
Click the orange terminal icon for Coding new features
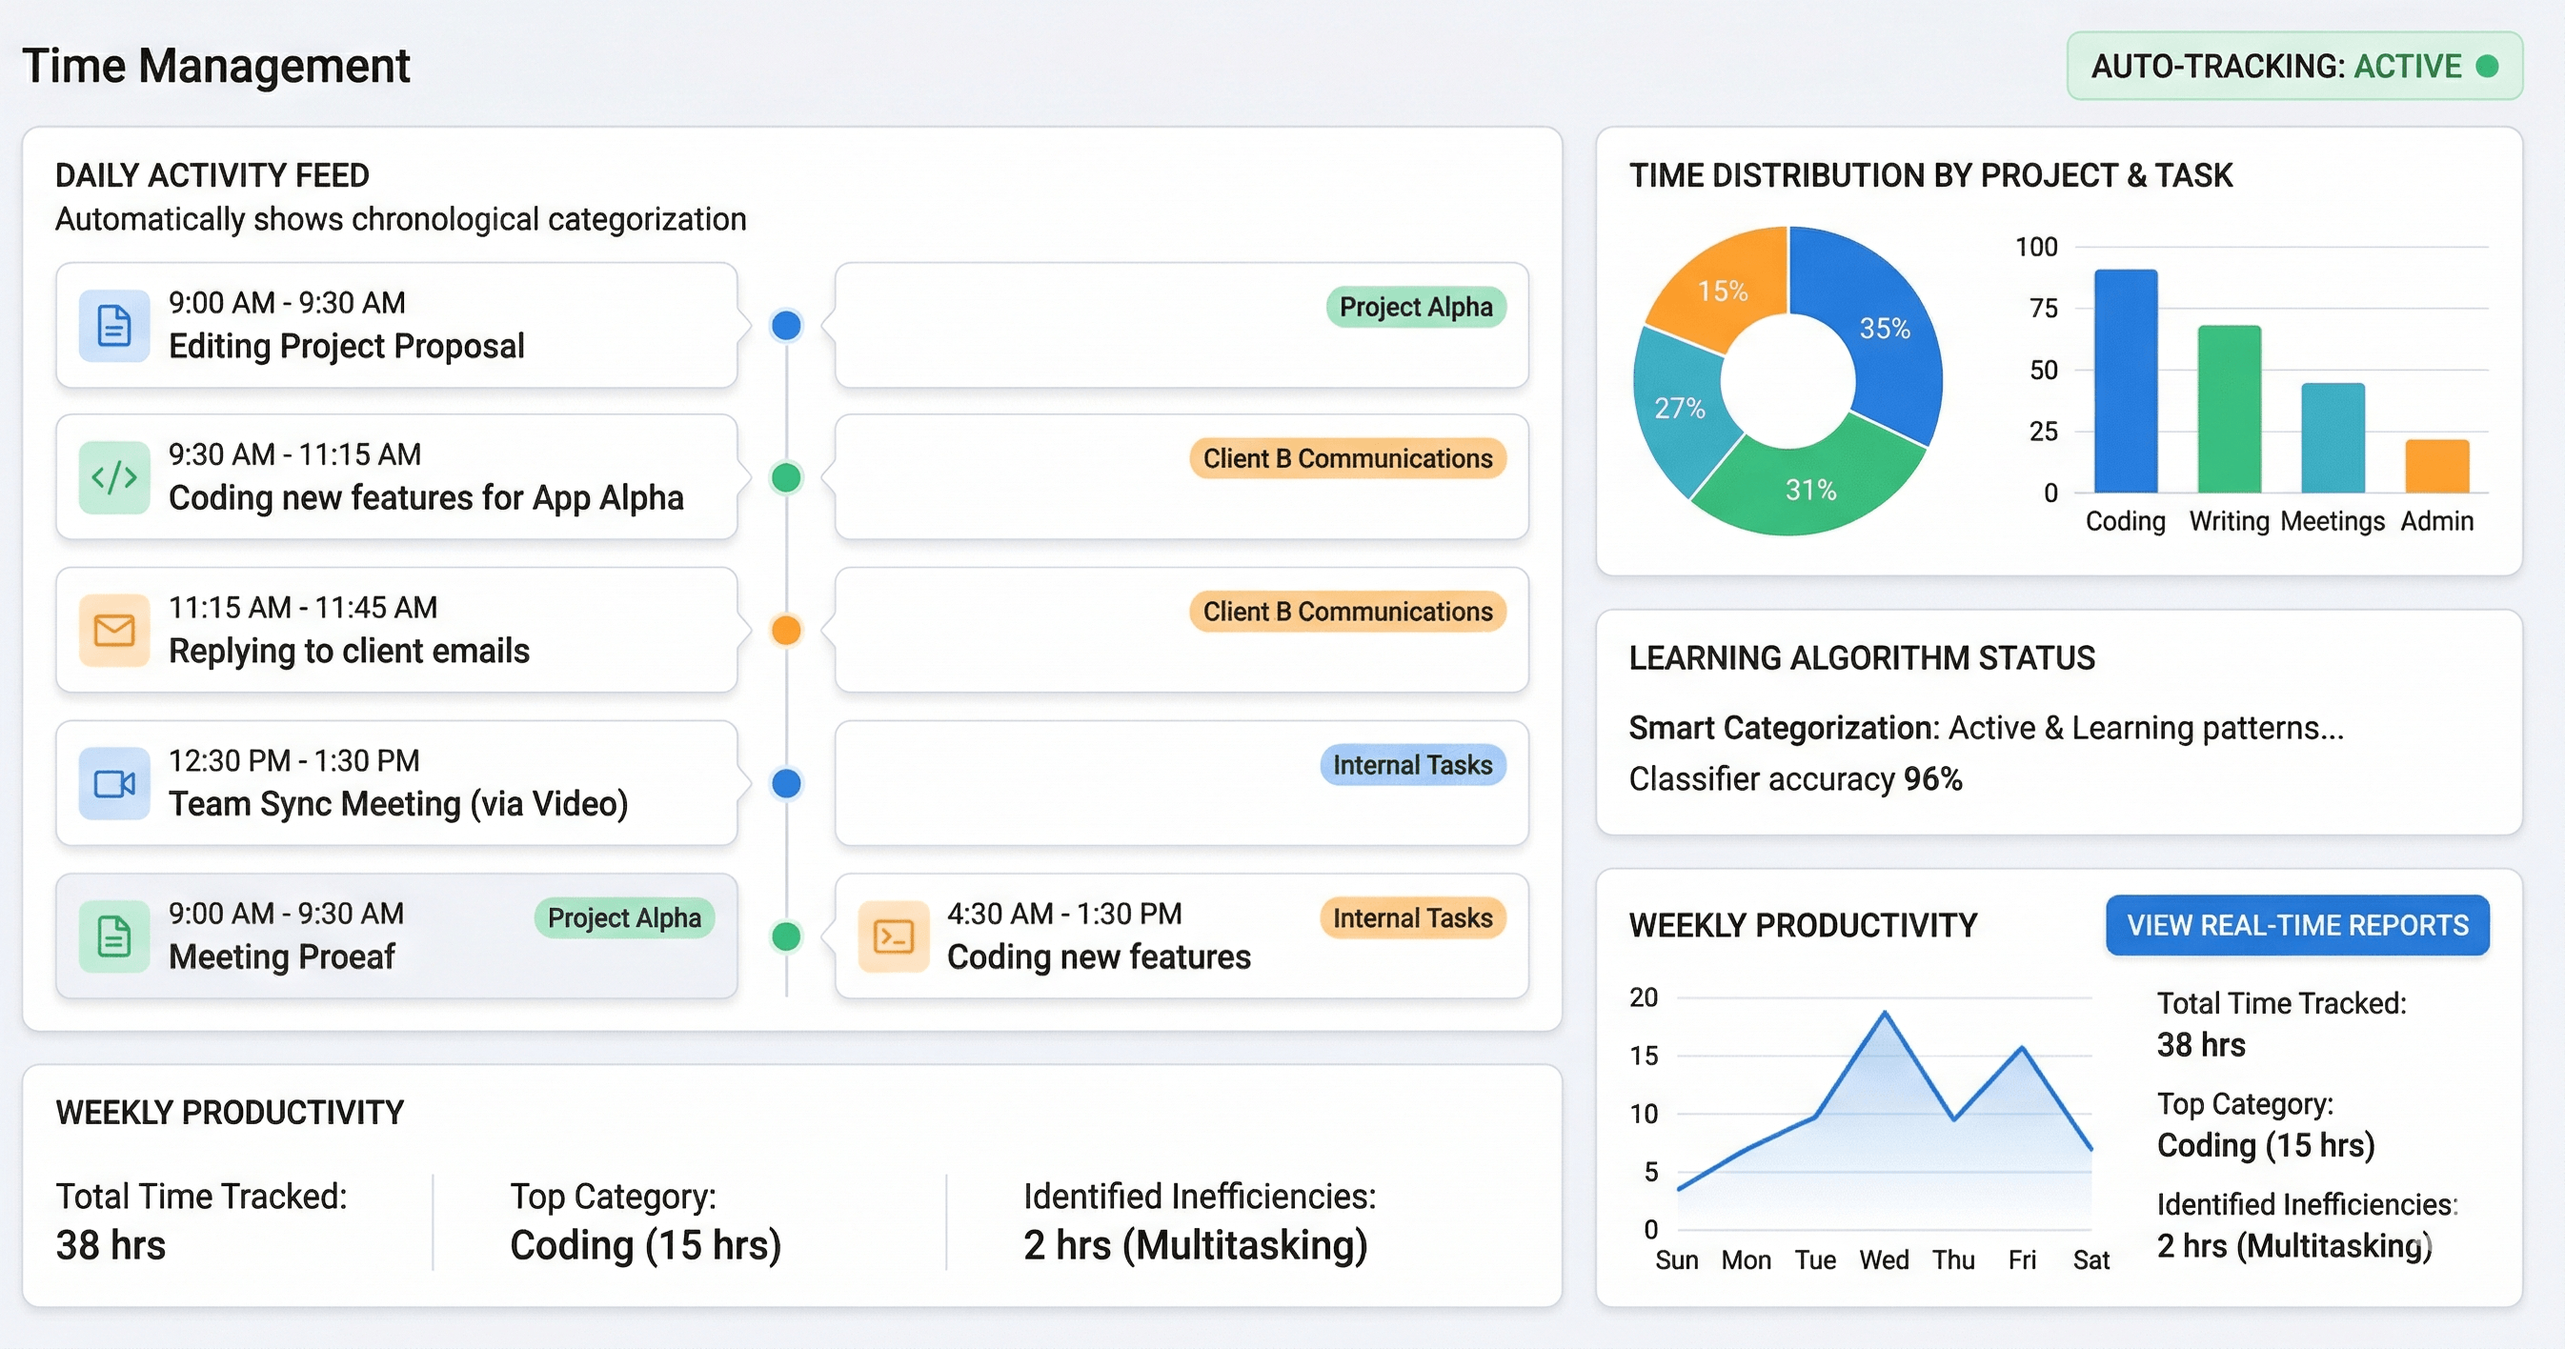pos(892,936)
